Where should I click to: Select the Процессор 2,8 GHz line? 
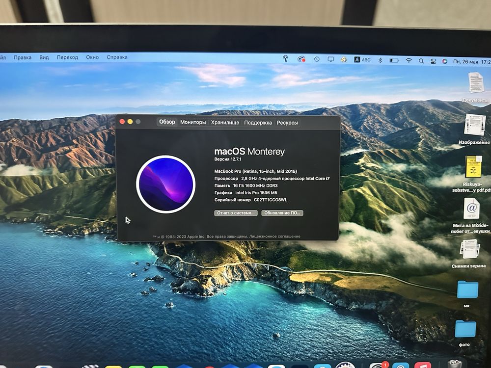(x=272, y=179)
